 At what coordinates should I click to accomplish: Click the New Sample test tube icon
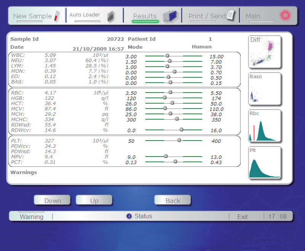coord(57,16)
